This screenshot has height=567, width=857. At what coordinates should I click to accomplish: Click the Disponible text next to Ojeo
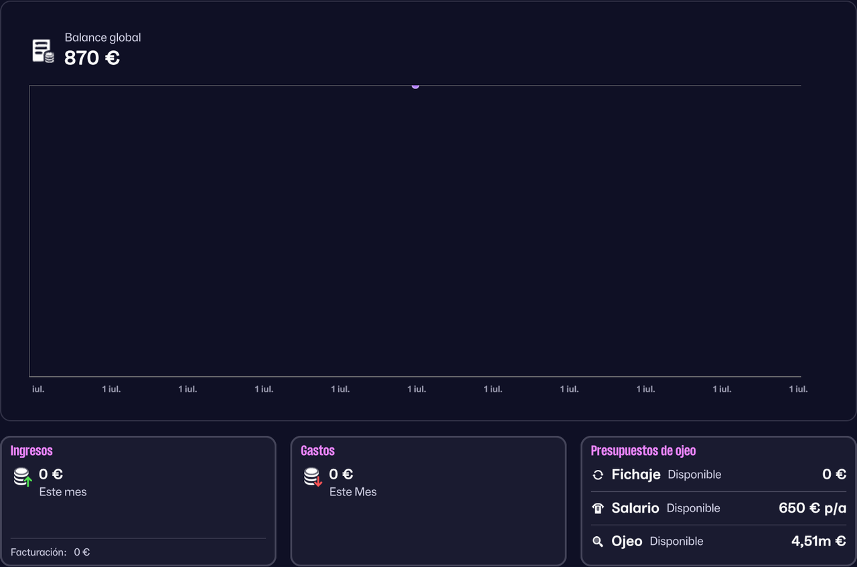click(x=676, y=542)
